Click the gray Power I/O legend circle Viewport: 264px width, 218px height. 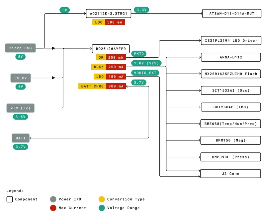(53, 199)
